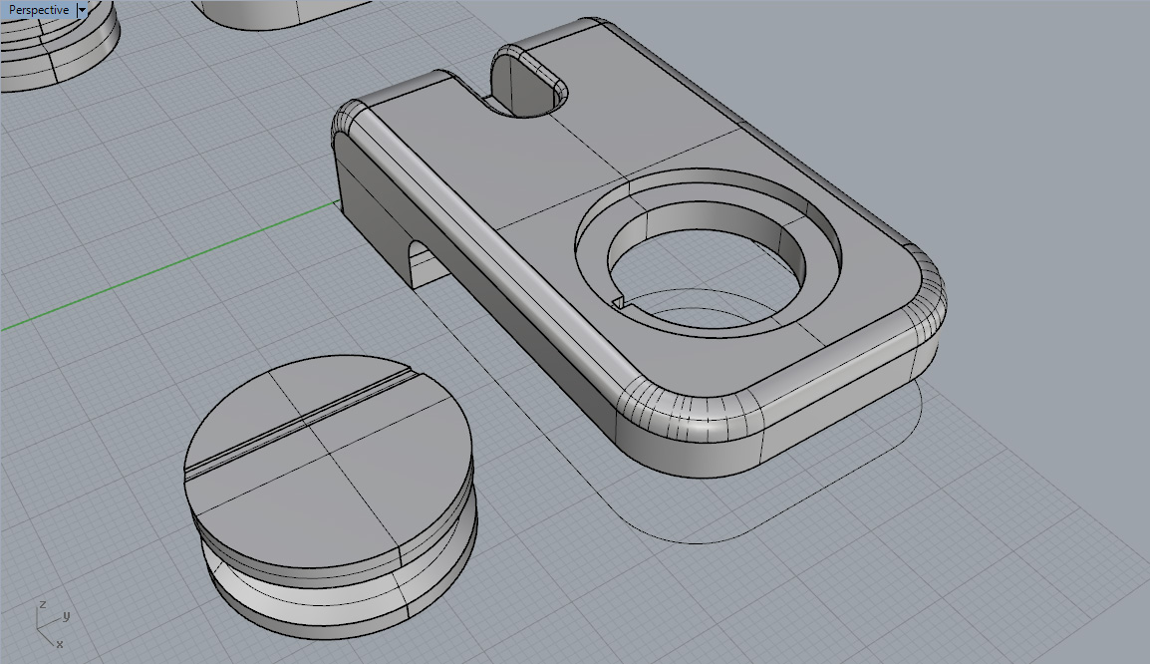The width and height of the screenshot is (1150, 664).
Task: Click the green construction plane axis line
Action: coord(169,267)
